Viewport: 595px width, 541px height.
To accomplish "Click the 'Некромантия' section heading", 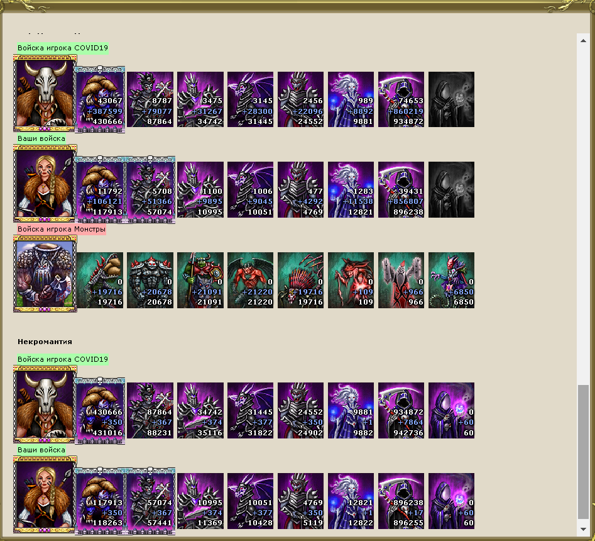I will point(45,342).
